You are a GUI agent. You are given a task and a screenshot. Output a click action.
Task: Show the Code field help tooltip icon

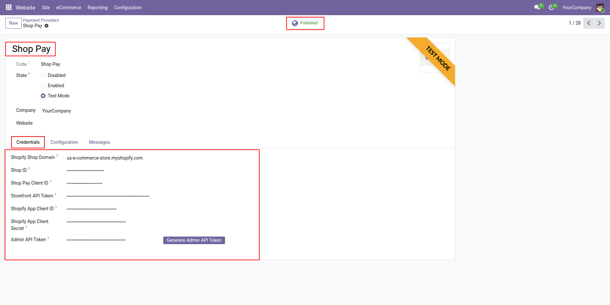coord(29,63)
